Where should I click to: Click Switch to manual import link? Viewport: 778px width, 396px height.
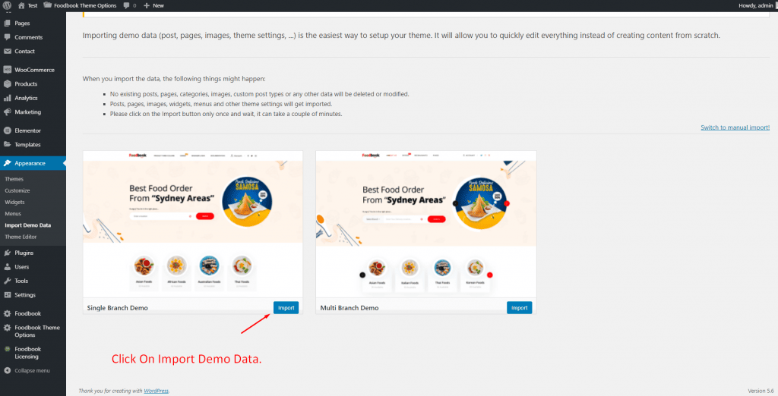click(x=735, y=127)
